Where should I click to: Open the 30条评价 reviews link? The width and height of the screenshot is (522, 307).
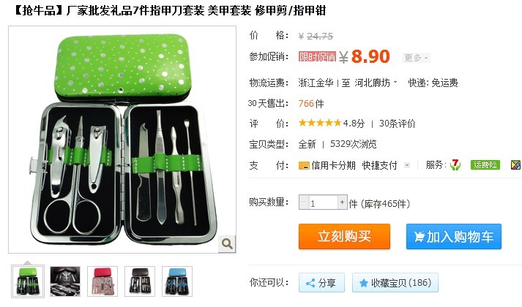click(x=397, y=124)
